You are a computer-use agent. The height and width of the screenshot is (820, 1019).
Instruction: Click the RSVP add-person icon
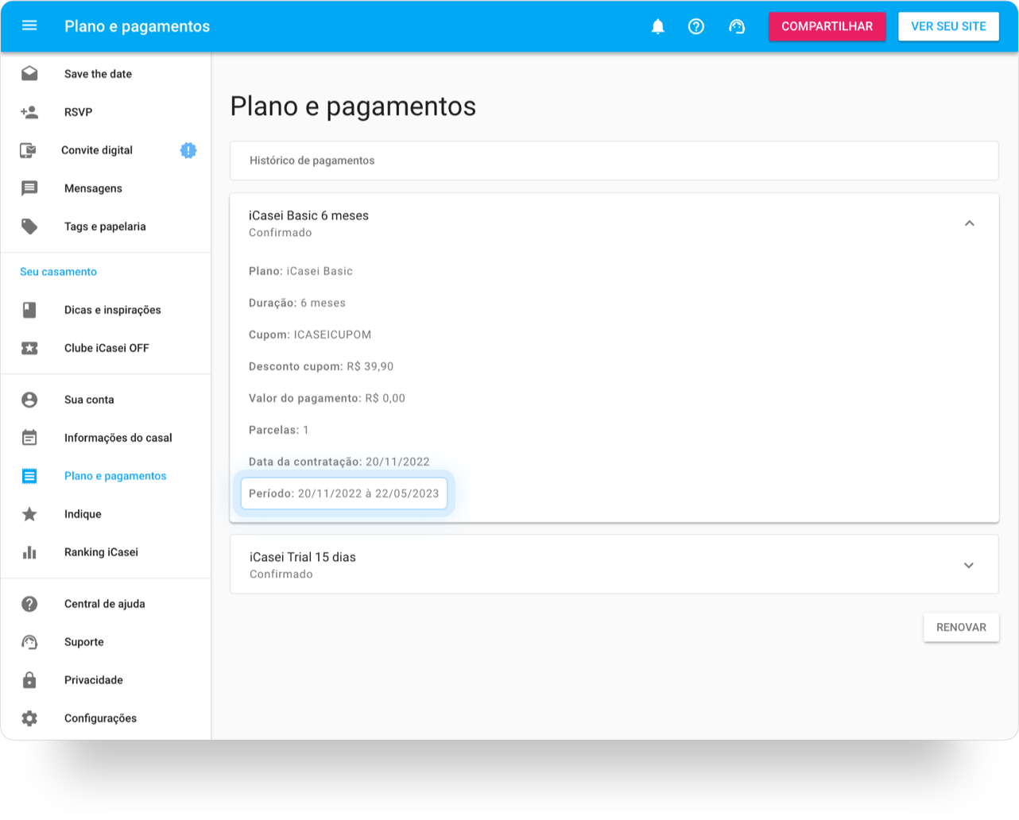[29, 112]
